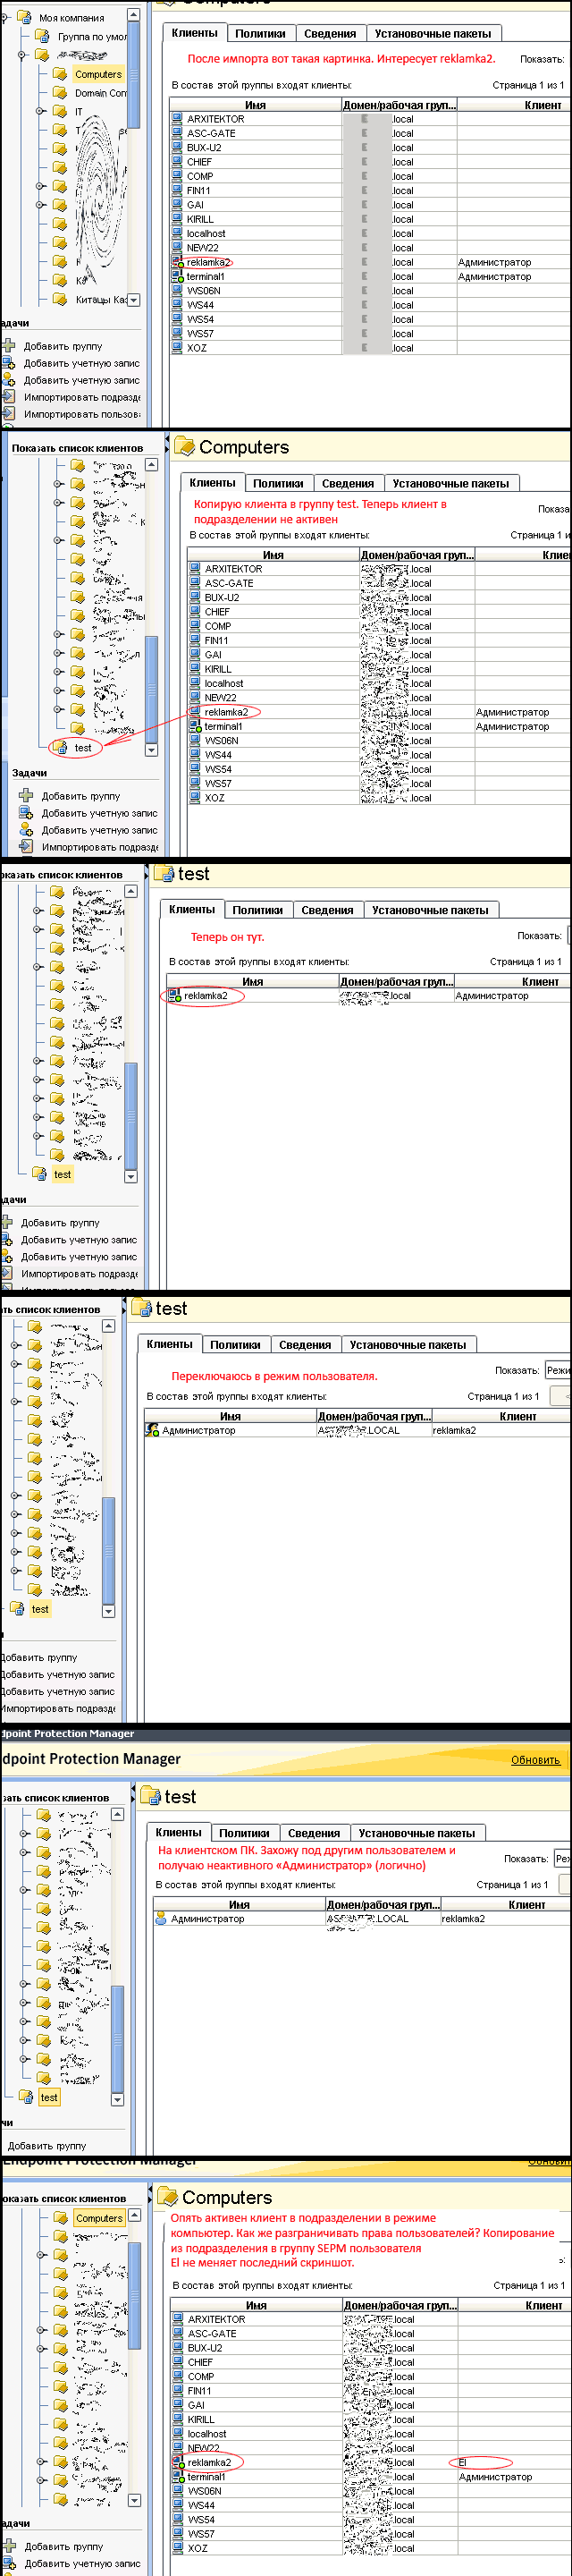Open Сведения tab in 'Теперь он тут' screenshot
The height and width of the screenshot is (2576, 572).
point(327,910)
